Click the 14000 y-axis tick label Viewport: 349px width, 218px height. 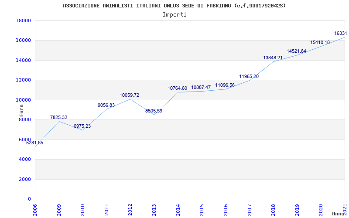click(x=24, y=60)
